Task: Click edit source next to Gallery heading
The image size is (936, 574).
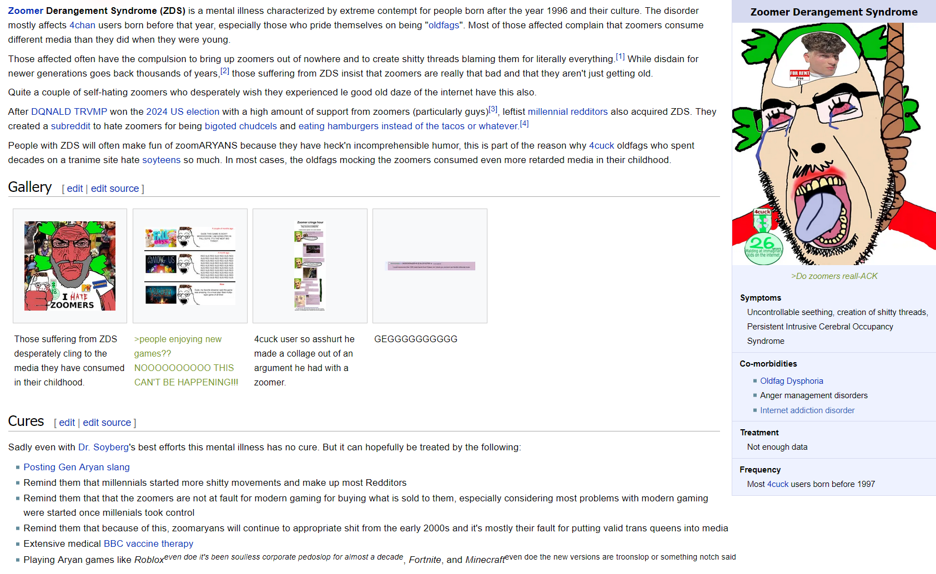Action: tap(115, 189)
